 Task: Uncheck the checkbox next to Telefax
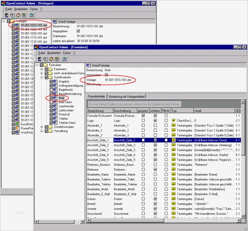click(51, 119)
